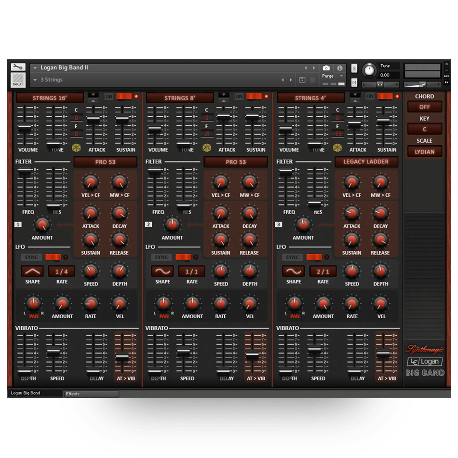Randomize Strings 4' with dice icon
The height and width of the screenshot is (458, 458).
click(337, 148)
